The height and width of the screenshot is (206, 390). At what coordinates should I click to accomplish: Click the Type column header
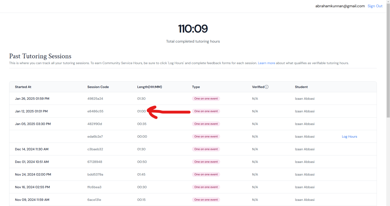point(196,87)
